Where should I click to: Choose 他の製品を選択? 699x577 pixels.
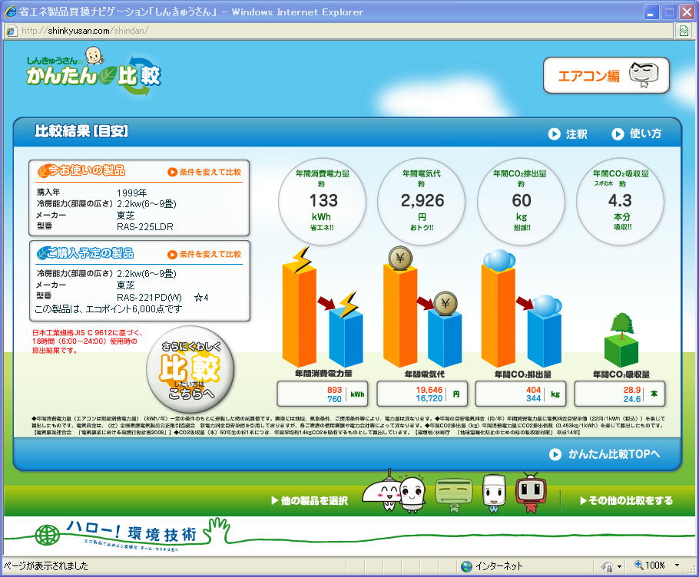click(x=310, y=500)
